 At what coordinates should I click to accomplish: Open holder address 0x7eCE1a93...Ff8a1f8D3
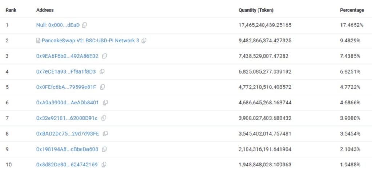tap(66, 71)
